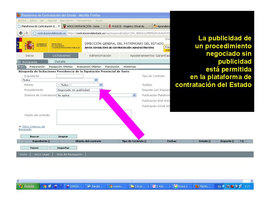Filter by Preparación phase
The image size is (270, 202).
pyautogui.click(x=37, y=67)
